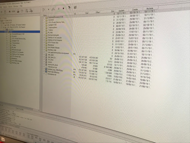The image size is (190, 143).
Task: Expand HFS+ Private Data node in folder tree
Action: 7,56
